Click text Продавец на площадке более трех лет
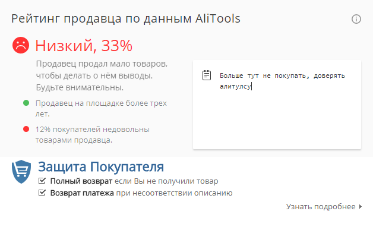The height and width of the screenshot is (233, 373). (x=101, y=109)
